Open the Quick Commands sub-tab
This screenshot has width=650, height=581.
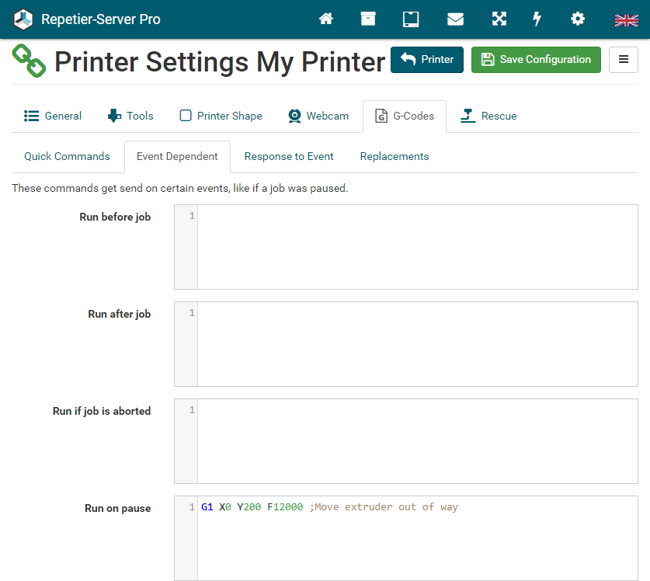click(x=67, y=156)
